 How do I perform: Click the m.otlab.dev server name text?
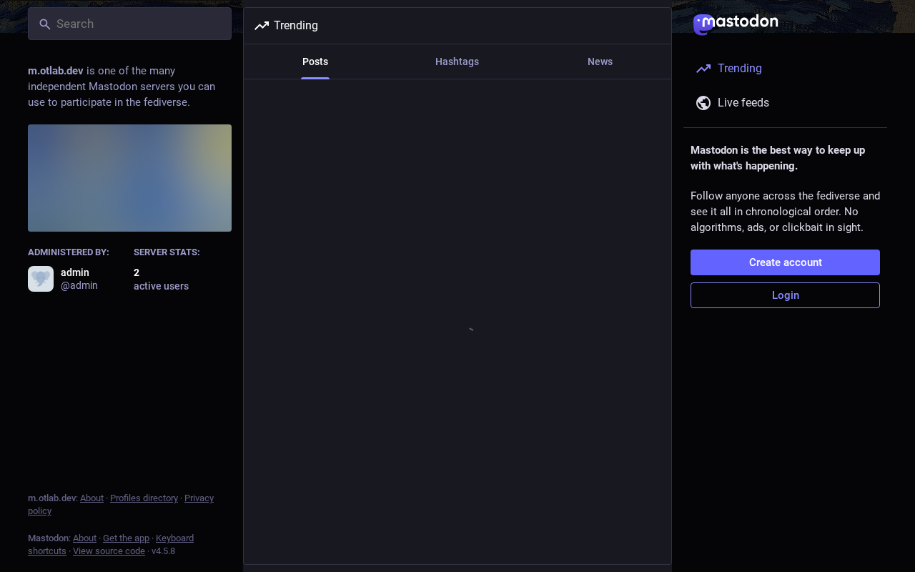pyautogui.click(x=56, y=71)
